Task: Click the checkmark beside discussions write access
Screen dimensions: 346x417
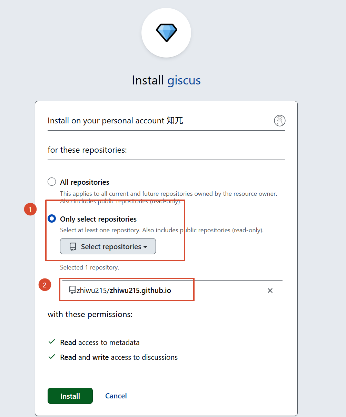Action: [x=52, y=357]
